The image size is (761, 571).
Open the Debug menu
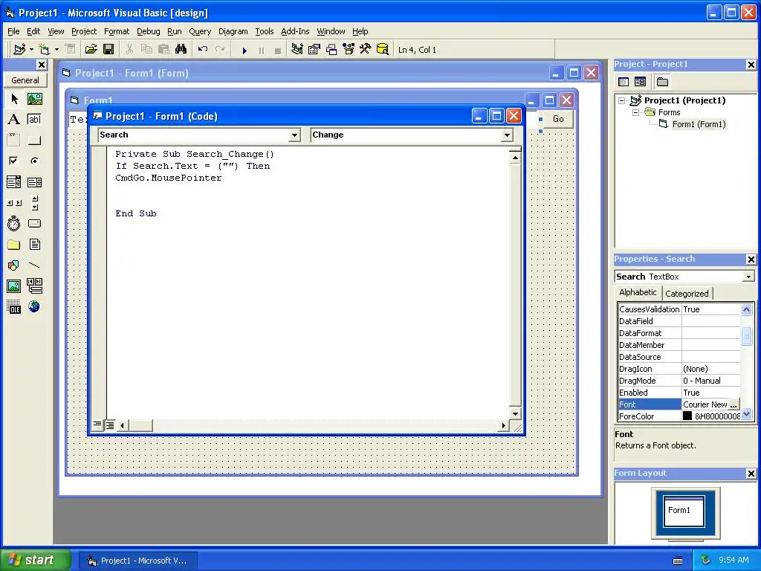click(x=148, y=31)
